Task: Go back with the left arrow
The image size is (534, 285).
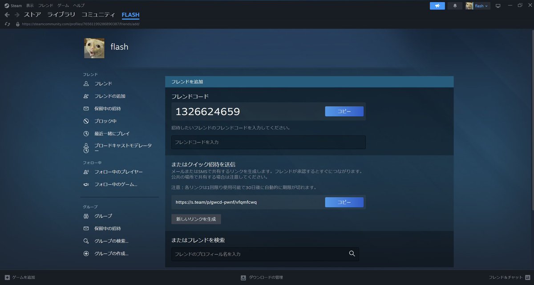Action: [7, 15]
